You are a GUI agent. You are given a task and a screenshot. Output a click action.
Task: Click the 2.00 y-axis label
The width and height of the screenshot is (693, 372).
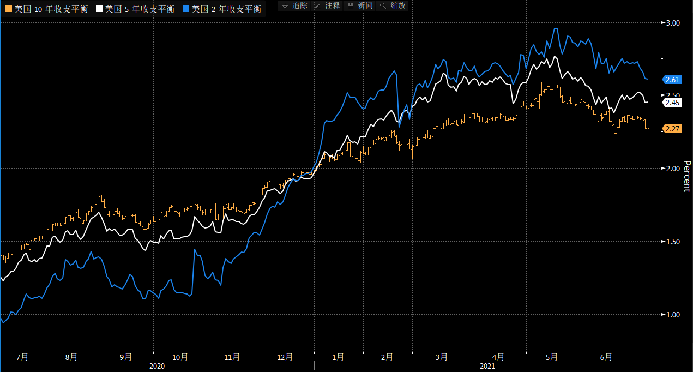(x=673, y=169)
